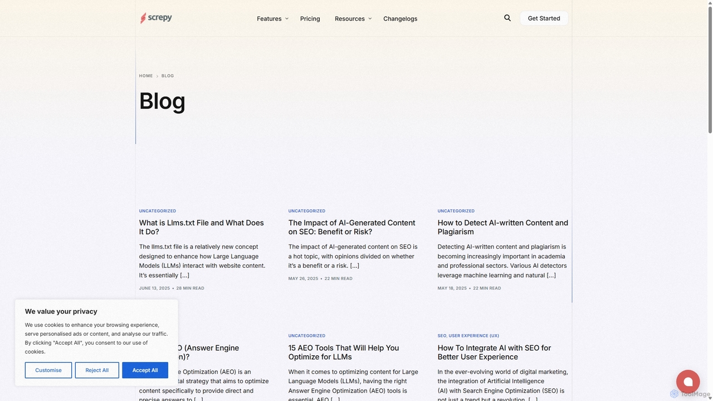This screenshot has width=713, height=401.
Task: Click UNCATEGORIZED tag above Detect AI-written article
Action: pyautogui.click(x=456, y=211)
